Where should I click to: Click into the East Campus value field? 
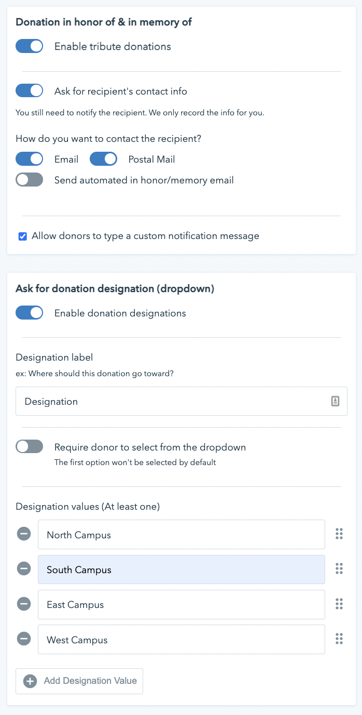[182, 604]
